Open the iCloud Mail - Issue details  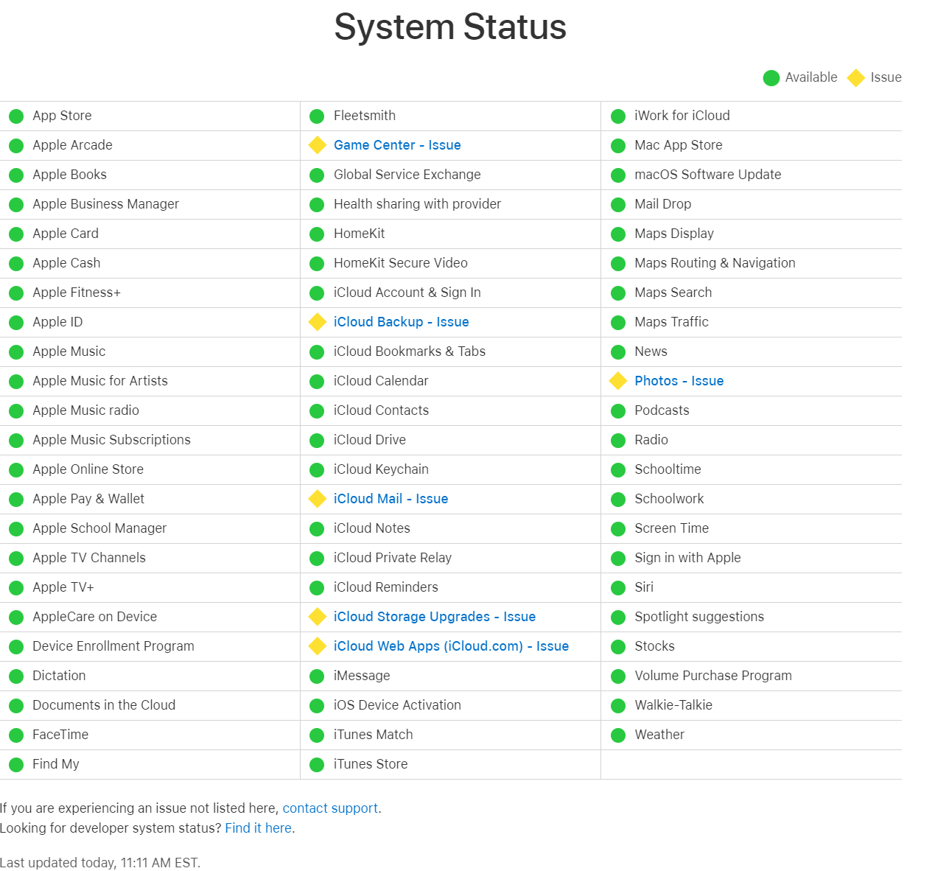click(391, 499)
